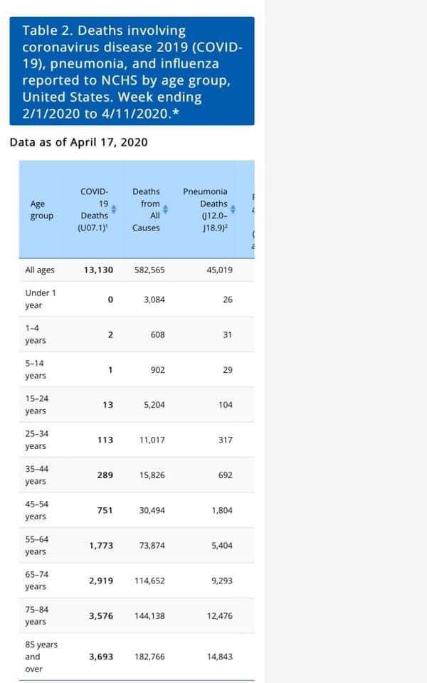The image size is (427, 683).
Task: Select the 45–54 years row label
Action: pyautogui.click(x=36, y=510)
